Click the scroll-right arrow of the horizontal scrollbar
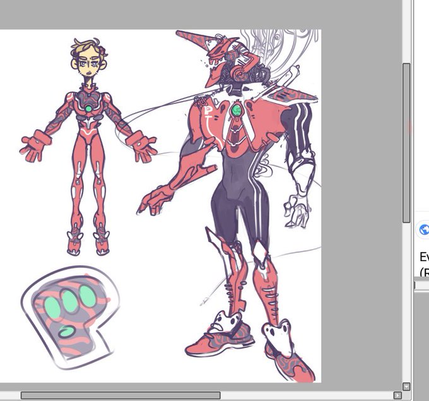 click(x=397, y=395)
